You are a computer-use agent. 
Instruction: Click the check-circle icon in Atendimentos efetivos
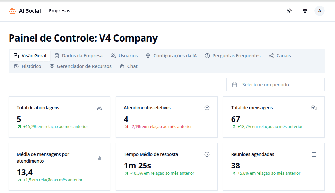(207, 108)
